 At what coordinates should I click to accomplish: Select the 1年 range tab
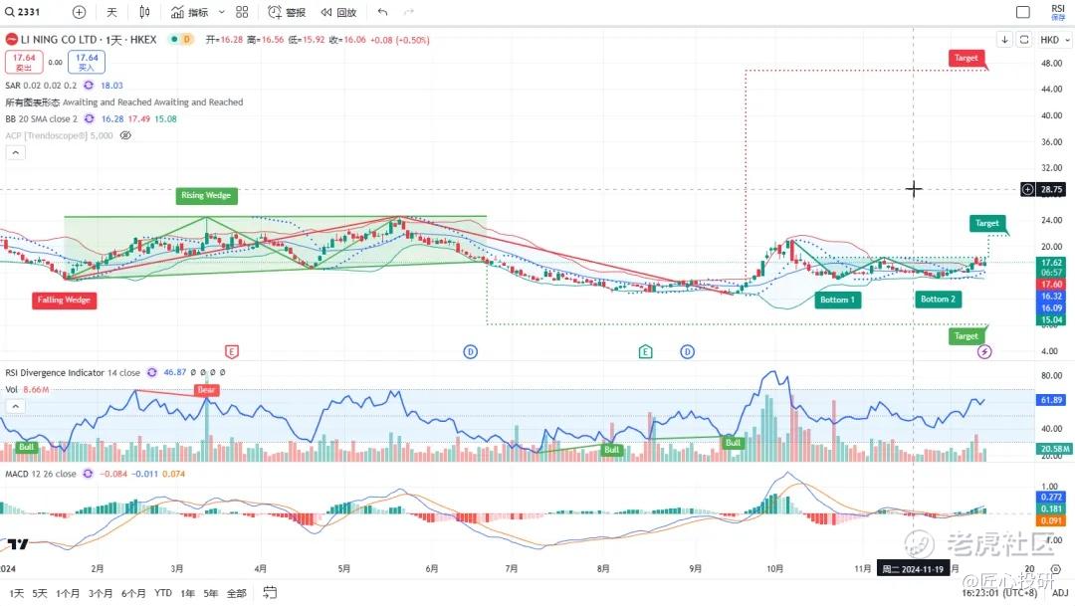coord(187,593)
